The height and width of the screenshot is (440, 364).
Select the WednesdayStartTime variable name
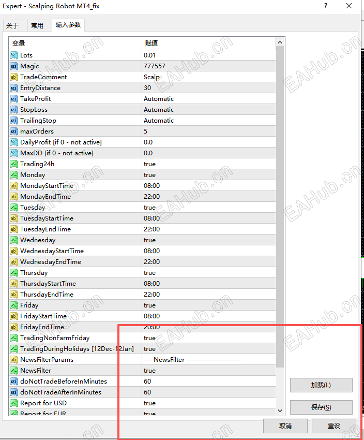pyautogui.click(x=52, y=251)
